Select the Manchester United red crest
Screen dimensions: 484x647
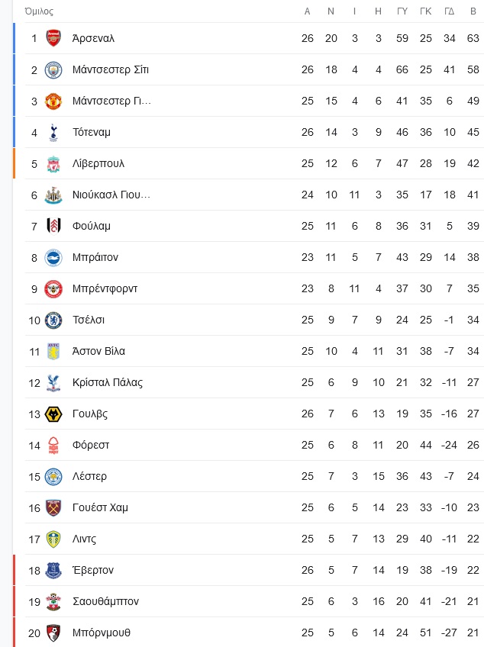click(x=53, y=101)
